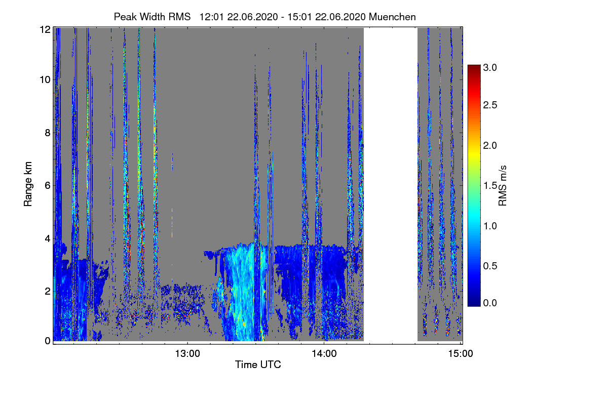Click the 0.0 colorbar value label
The image size is (608, 405).
[x=490, y=303]
